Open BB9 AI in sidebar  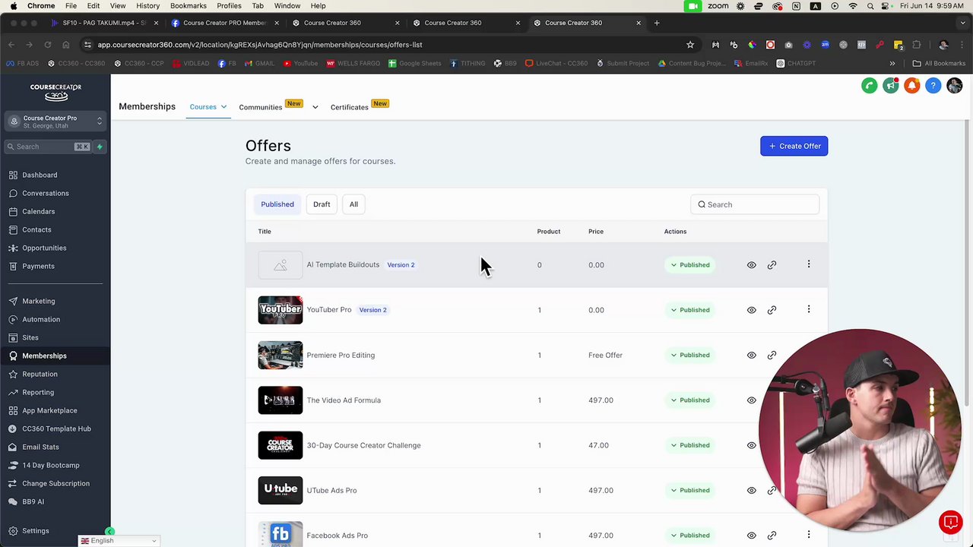(33, 501)
